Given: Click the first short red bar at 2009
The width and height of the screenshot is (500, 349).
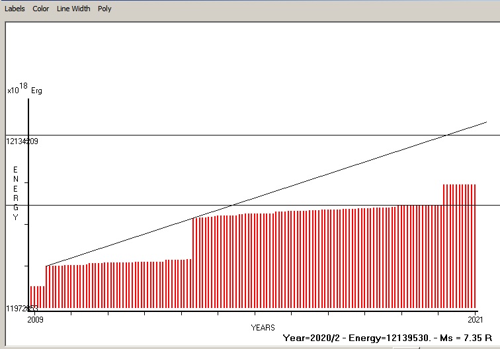Looking at the screenshot, I should coord(31,297).
